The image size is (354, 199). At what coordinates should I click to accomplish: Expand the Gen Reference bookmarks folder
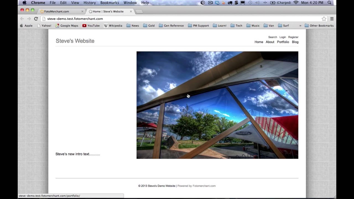pyautogui.click(x=171, y=25)
